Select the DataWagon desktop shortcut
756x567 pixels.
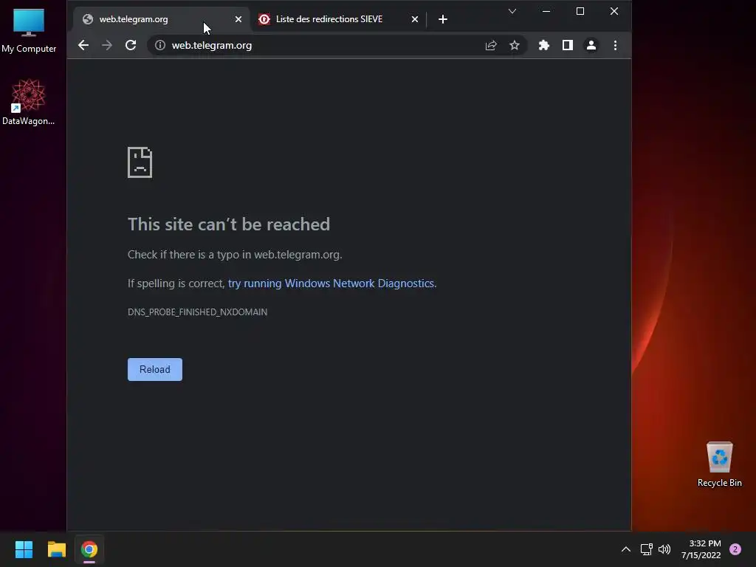(29, 102)
